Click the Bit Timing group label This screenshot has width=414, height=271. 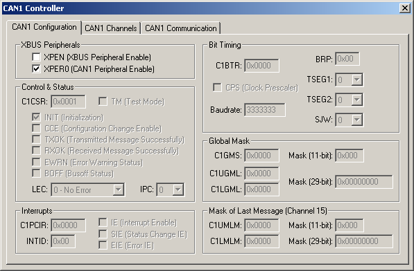click(x=225, y=45)
